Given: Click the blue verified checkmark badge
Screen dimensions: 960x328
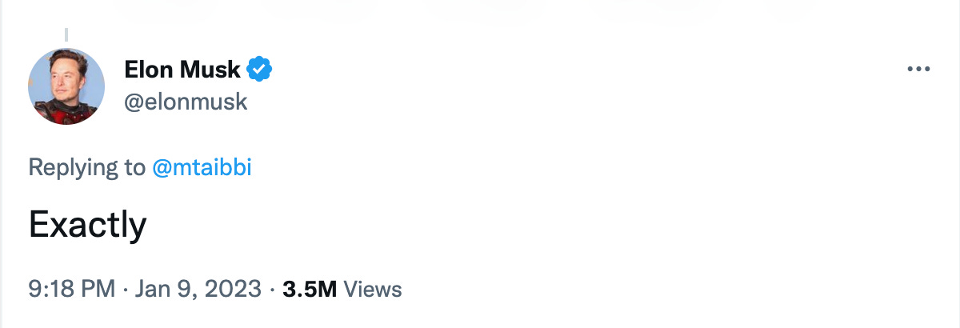Looking at the screenshot, I should point(258,70).
